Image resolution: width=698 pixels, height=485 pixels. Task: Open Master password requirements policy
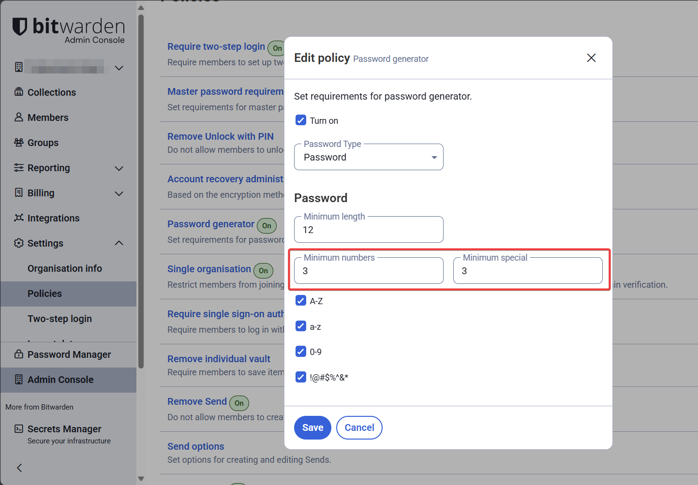225,91
